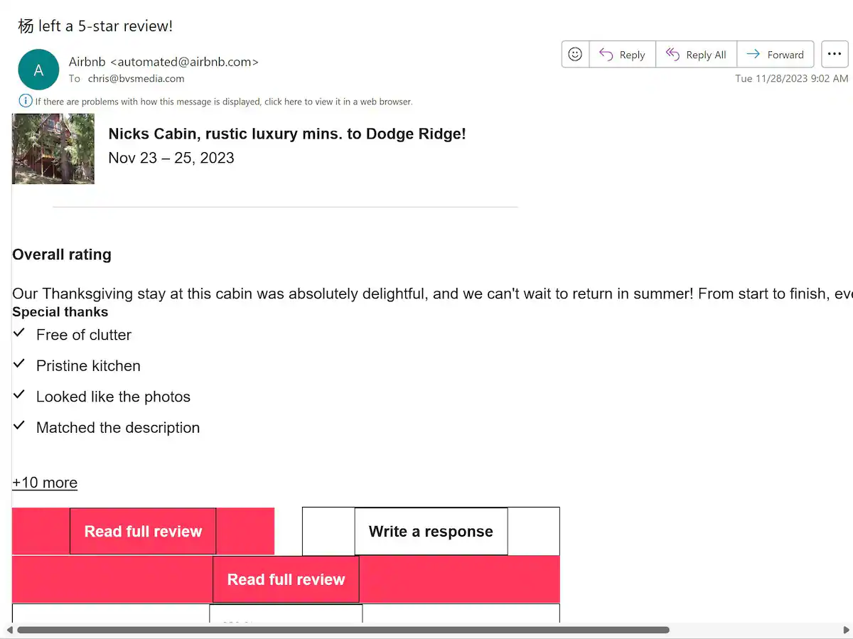Screen dimensions: 853x639
Task: Click the Free of clutter checkmark
Action: click(20, 333)
